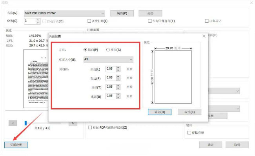This screenshot has height=156, width=255.
Task: Click the 左边(L) left margin field
Action: coord(111,69)
